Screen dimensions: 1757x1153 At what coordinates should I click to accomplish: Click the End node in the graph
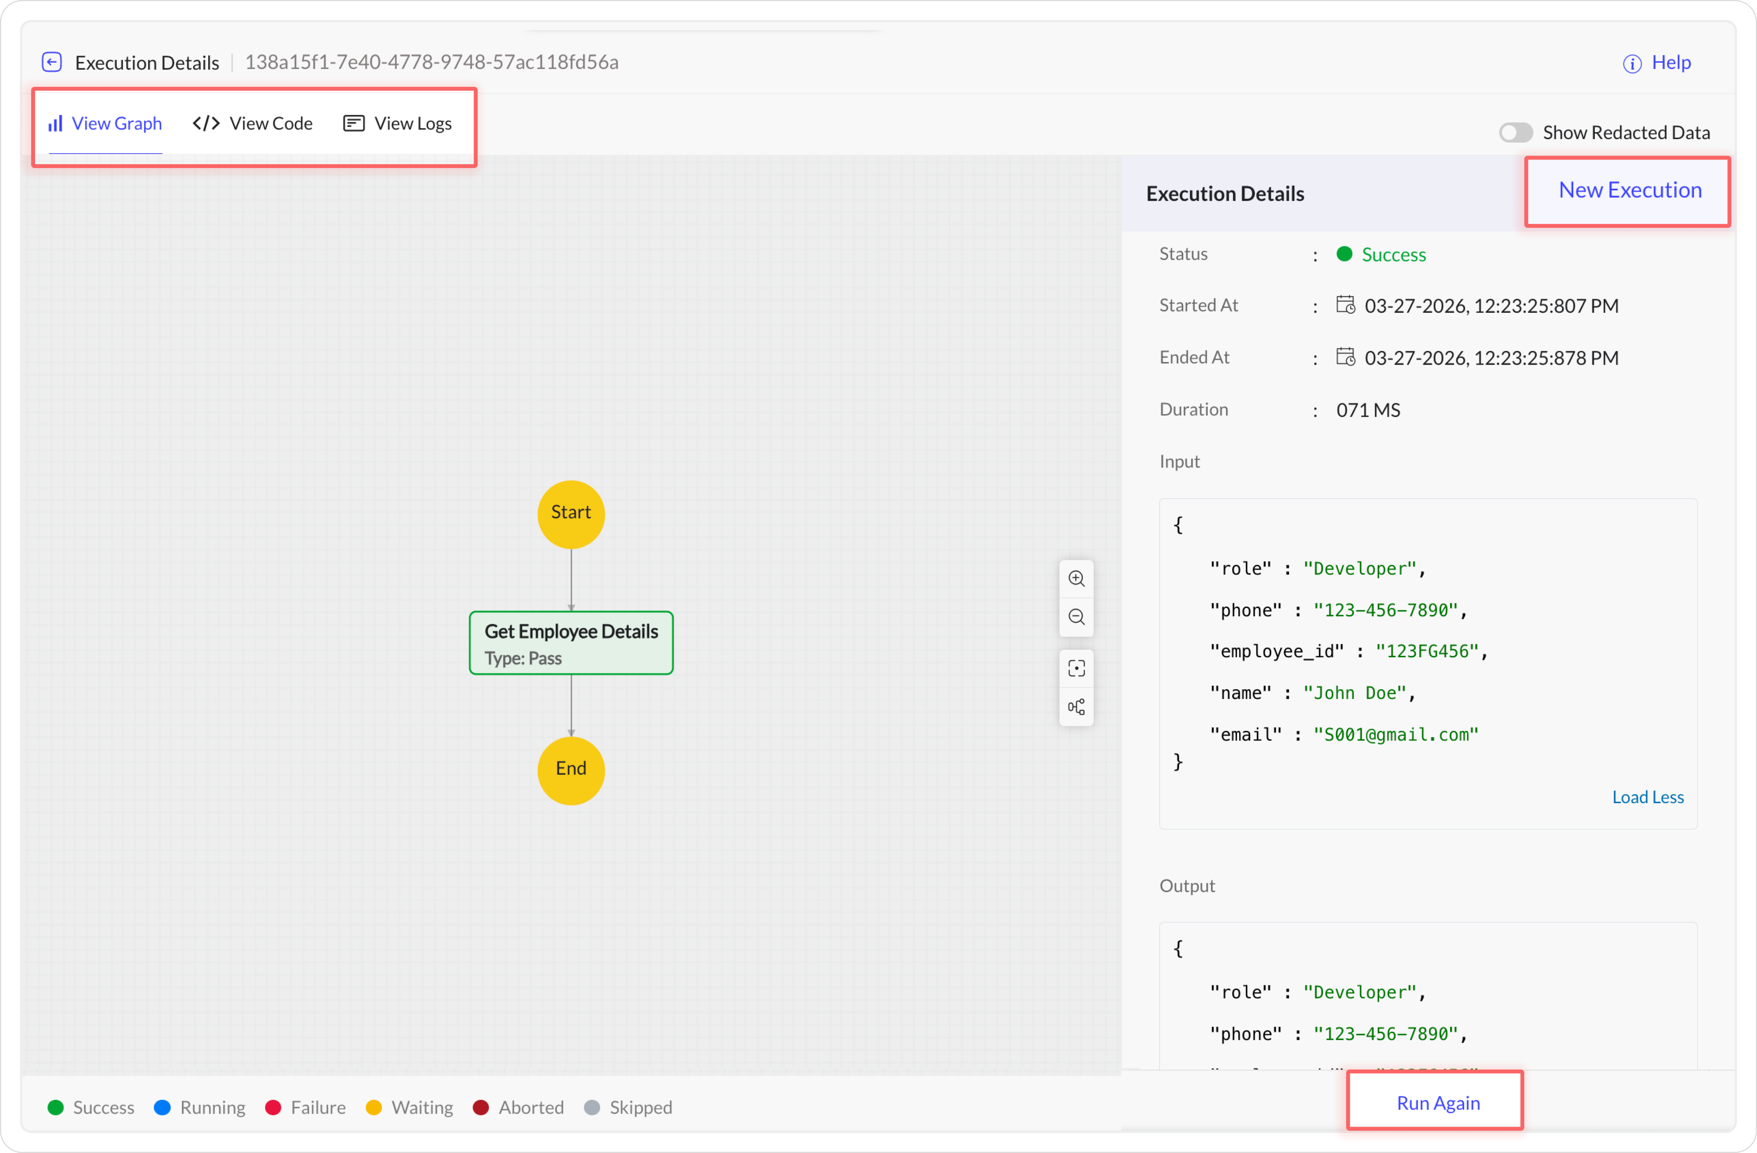point(571,769)
